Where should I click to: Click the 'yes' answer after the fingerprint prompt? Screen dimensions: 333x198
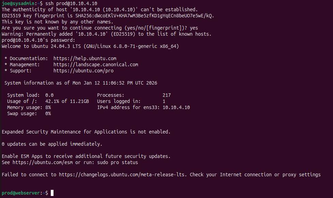pos(193,28)
